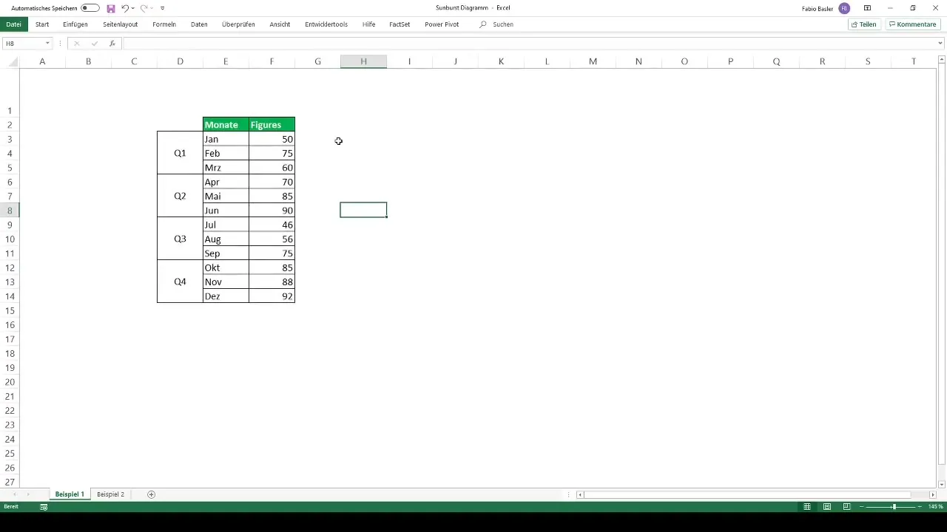Select column D header

pos(180,61)
